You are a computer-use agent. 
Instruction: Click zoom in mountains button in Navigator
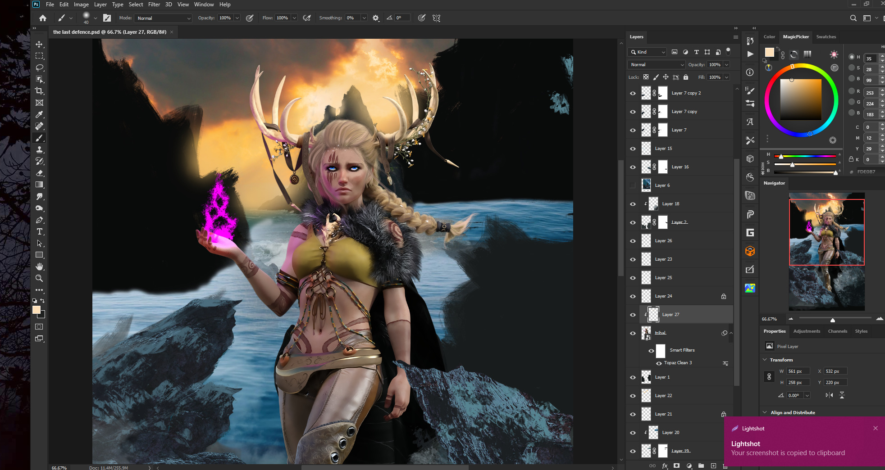880,319
